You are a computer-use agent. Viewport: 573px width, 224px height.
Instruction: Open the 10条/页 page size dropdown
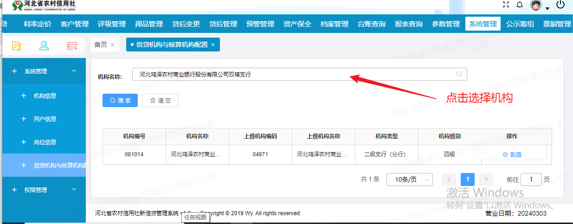[410, 179]
